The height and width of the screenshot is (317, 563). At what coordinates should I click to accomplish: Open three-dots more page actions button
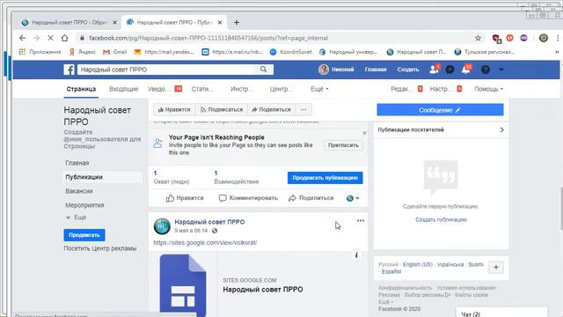click(303, 109)
